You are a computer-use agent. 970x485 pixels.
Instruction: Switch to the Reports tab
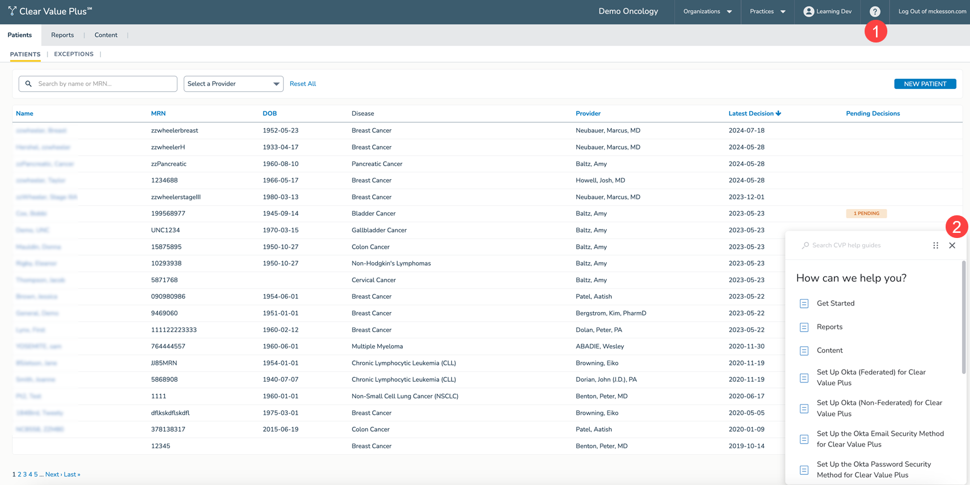[x=62, y=35]
